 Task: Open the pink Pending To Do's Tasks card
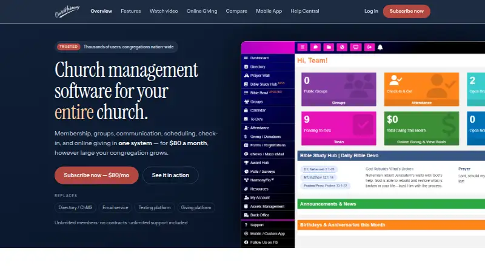click(339, 128)
